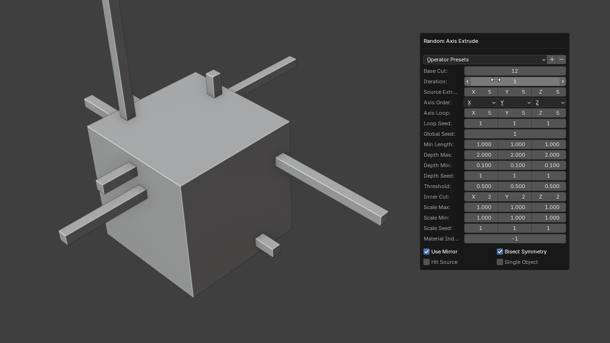This screenshot has width=610, height=343.
Task: Select the Material Index field showing -1
Action: 515,239
